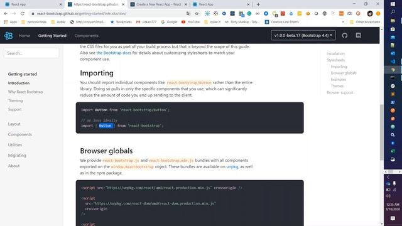Open the YouTube bookmark

pos(190,22)
